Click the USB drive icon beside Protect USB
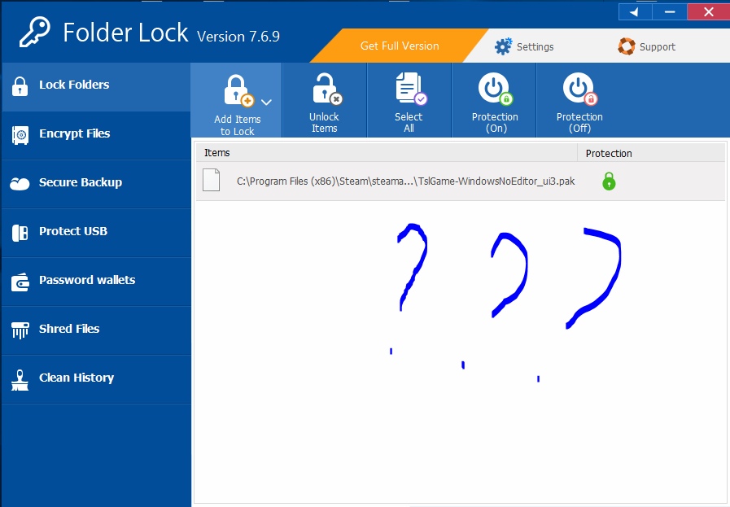 tap(20, 233)
